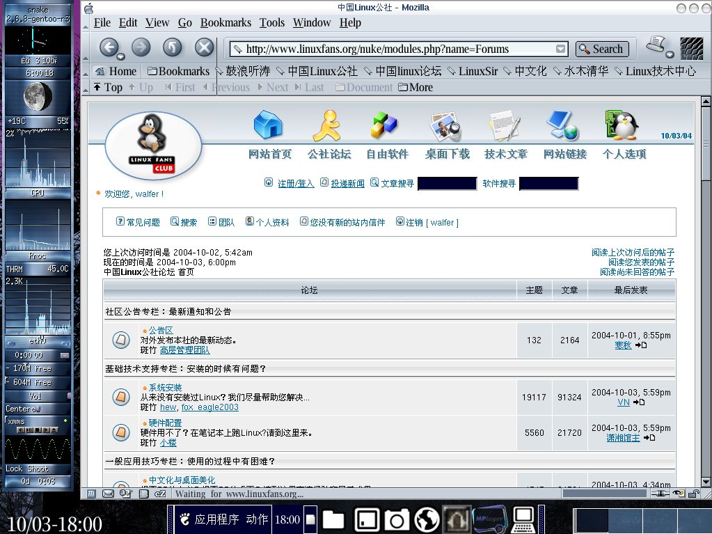
Task: Click the Linux Fans Club penguin logo
Action: tap(153, 146)
